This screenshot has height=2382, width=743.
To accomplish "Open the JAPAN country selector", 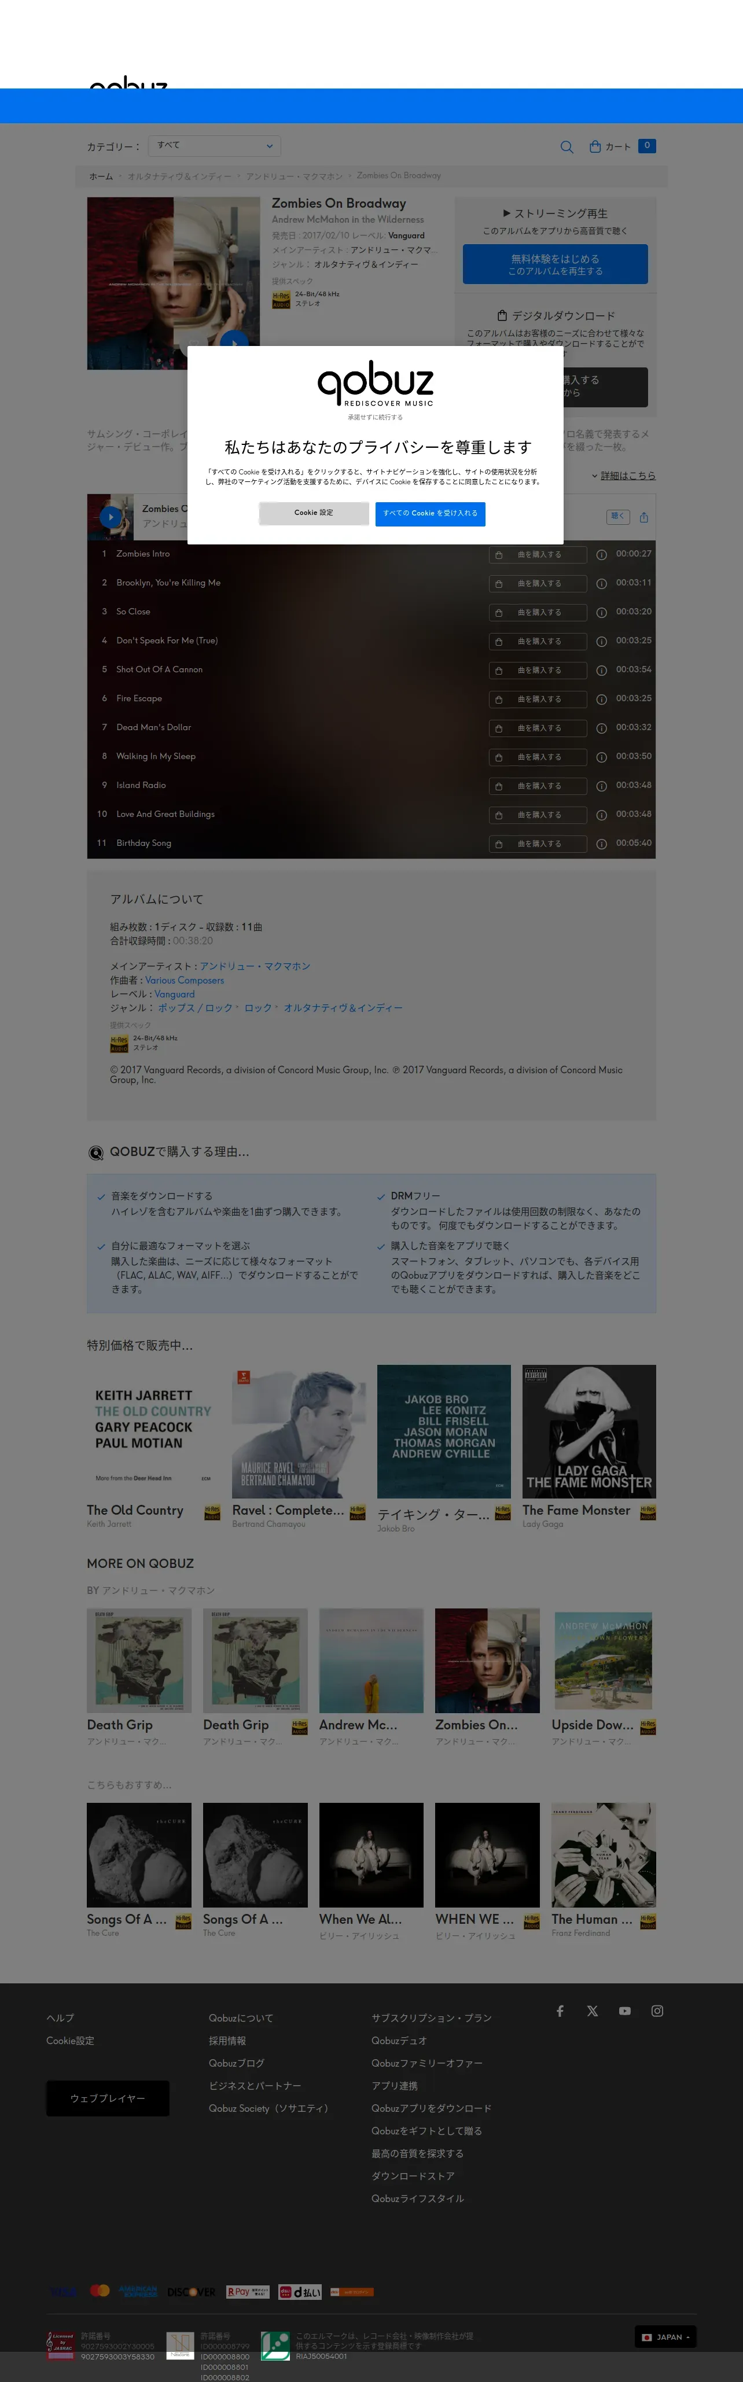I will pyautogui.click(x=665, y=2337).
